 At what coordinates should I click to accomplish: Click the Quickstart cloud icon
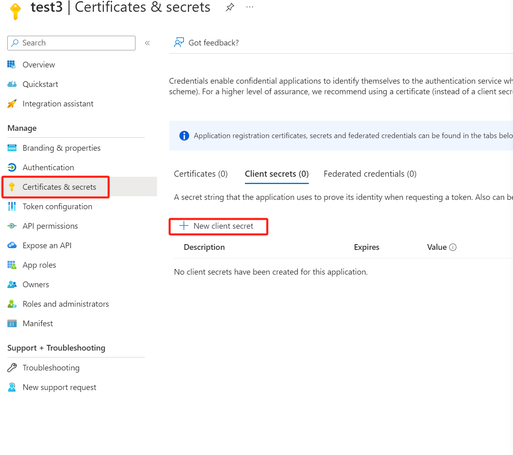click(12, 84)
